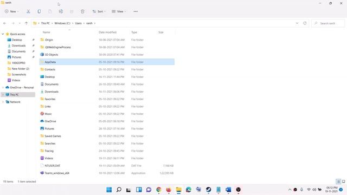Open taskbar Search magnifier
This screenshot has height=195, width=347.
(x=119, y=190)
